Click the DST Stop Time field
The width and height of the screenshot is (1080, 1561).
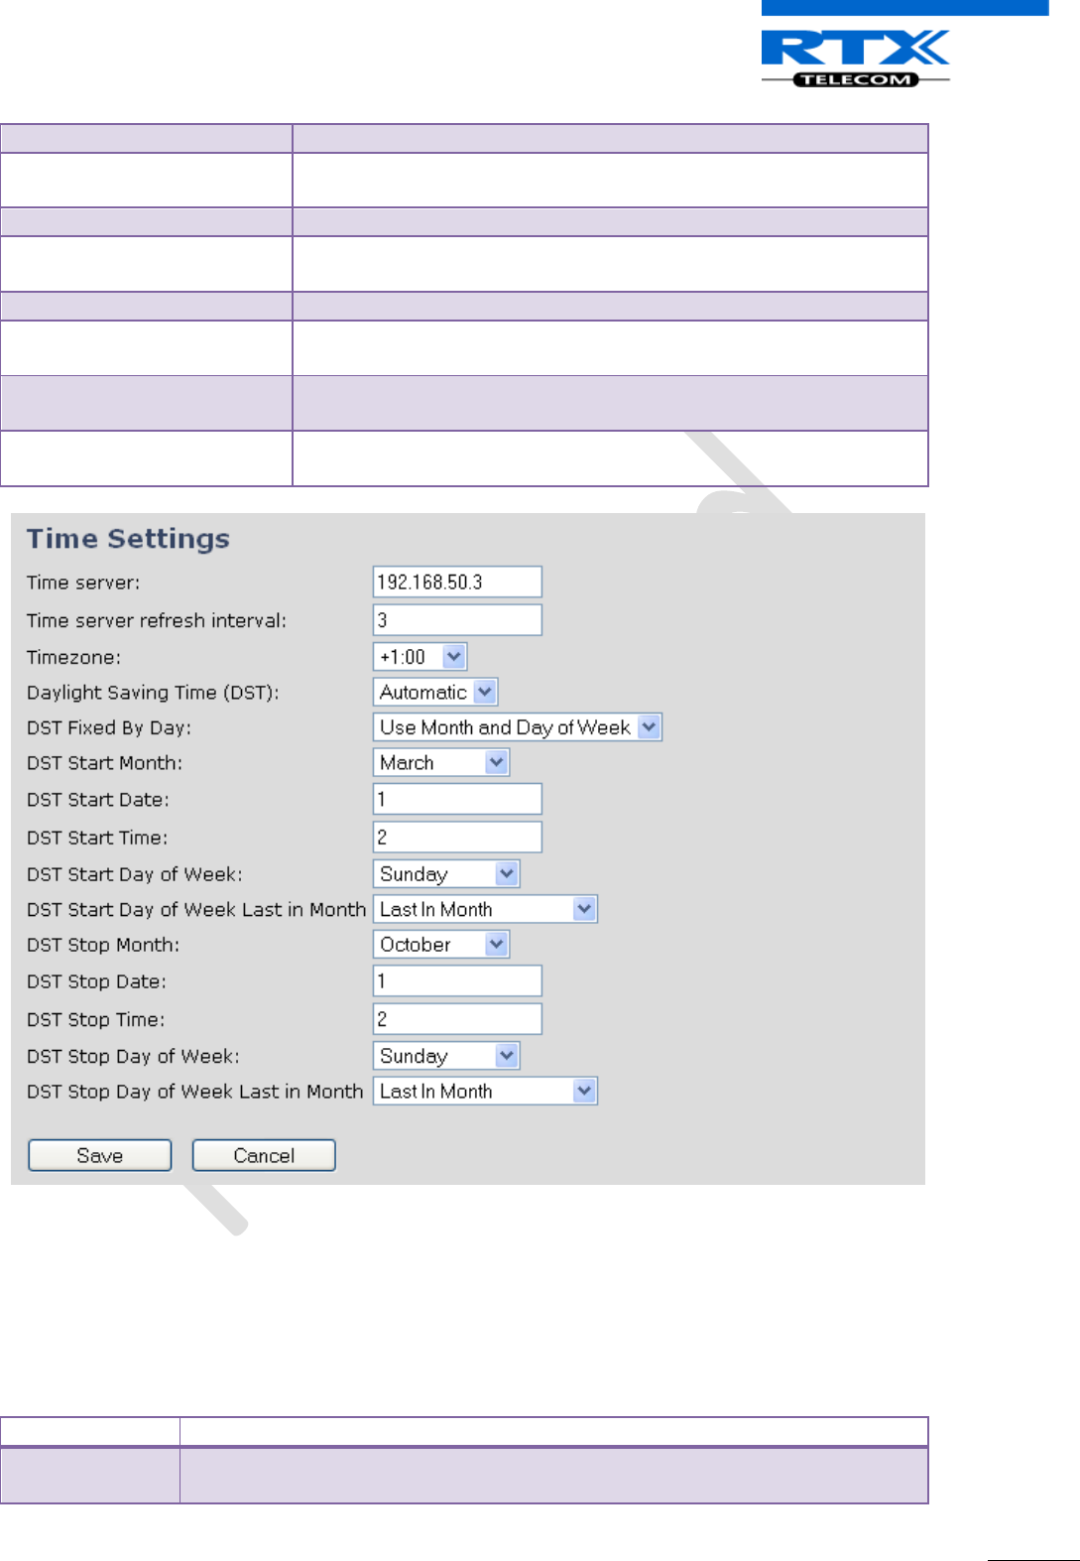(x=457, y=1018)
